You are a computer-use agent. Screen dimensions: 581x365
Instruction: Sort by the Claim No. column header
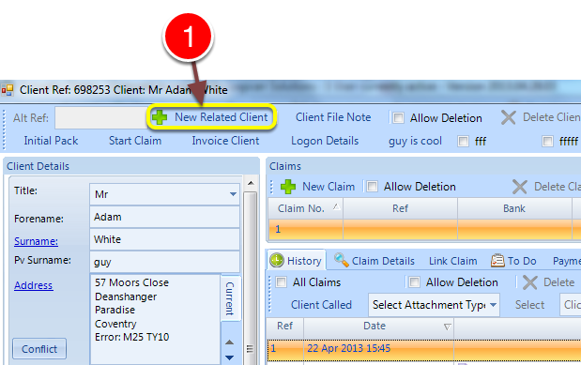pos(306,208)
